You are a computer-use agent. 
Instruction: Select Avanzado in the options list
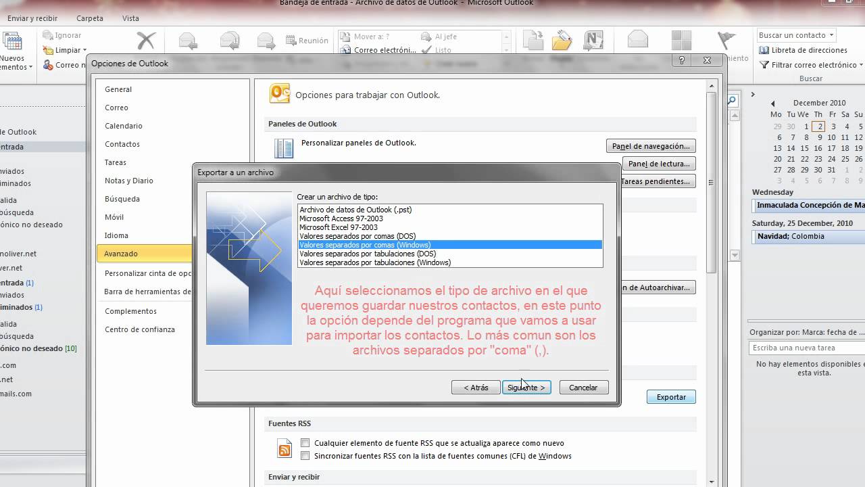pos(144,254)
